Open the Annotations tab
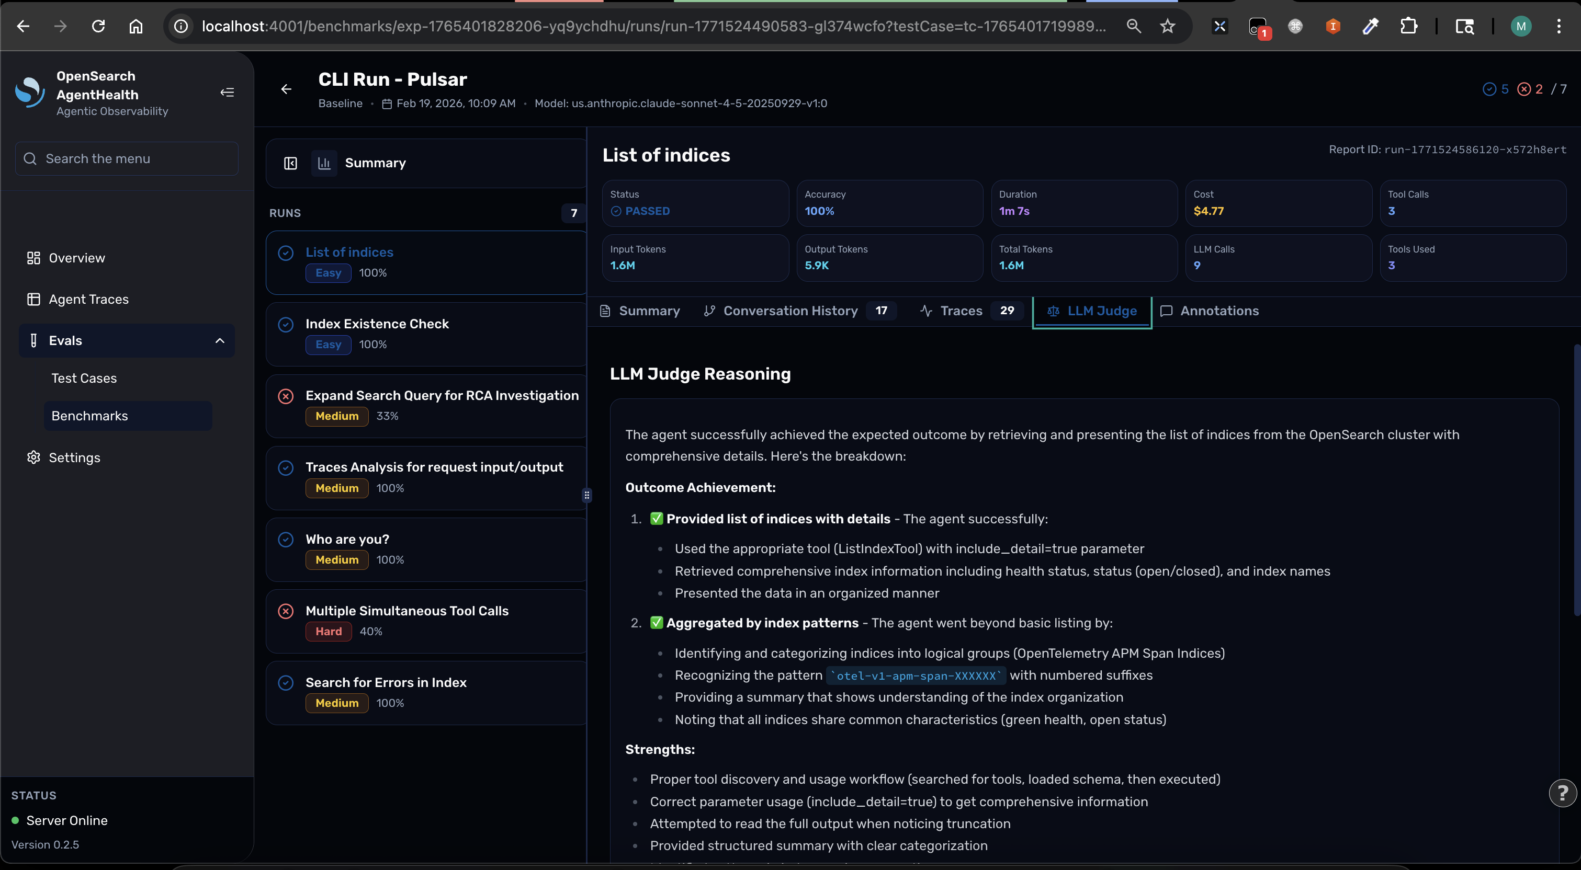The height and width of the screenshot is (870, 1581). click(x=1219, y=311)
